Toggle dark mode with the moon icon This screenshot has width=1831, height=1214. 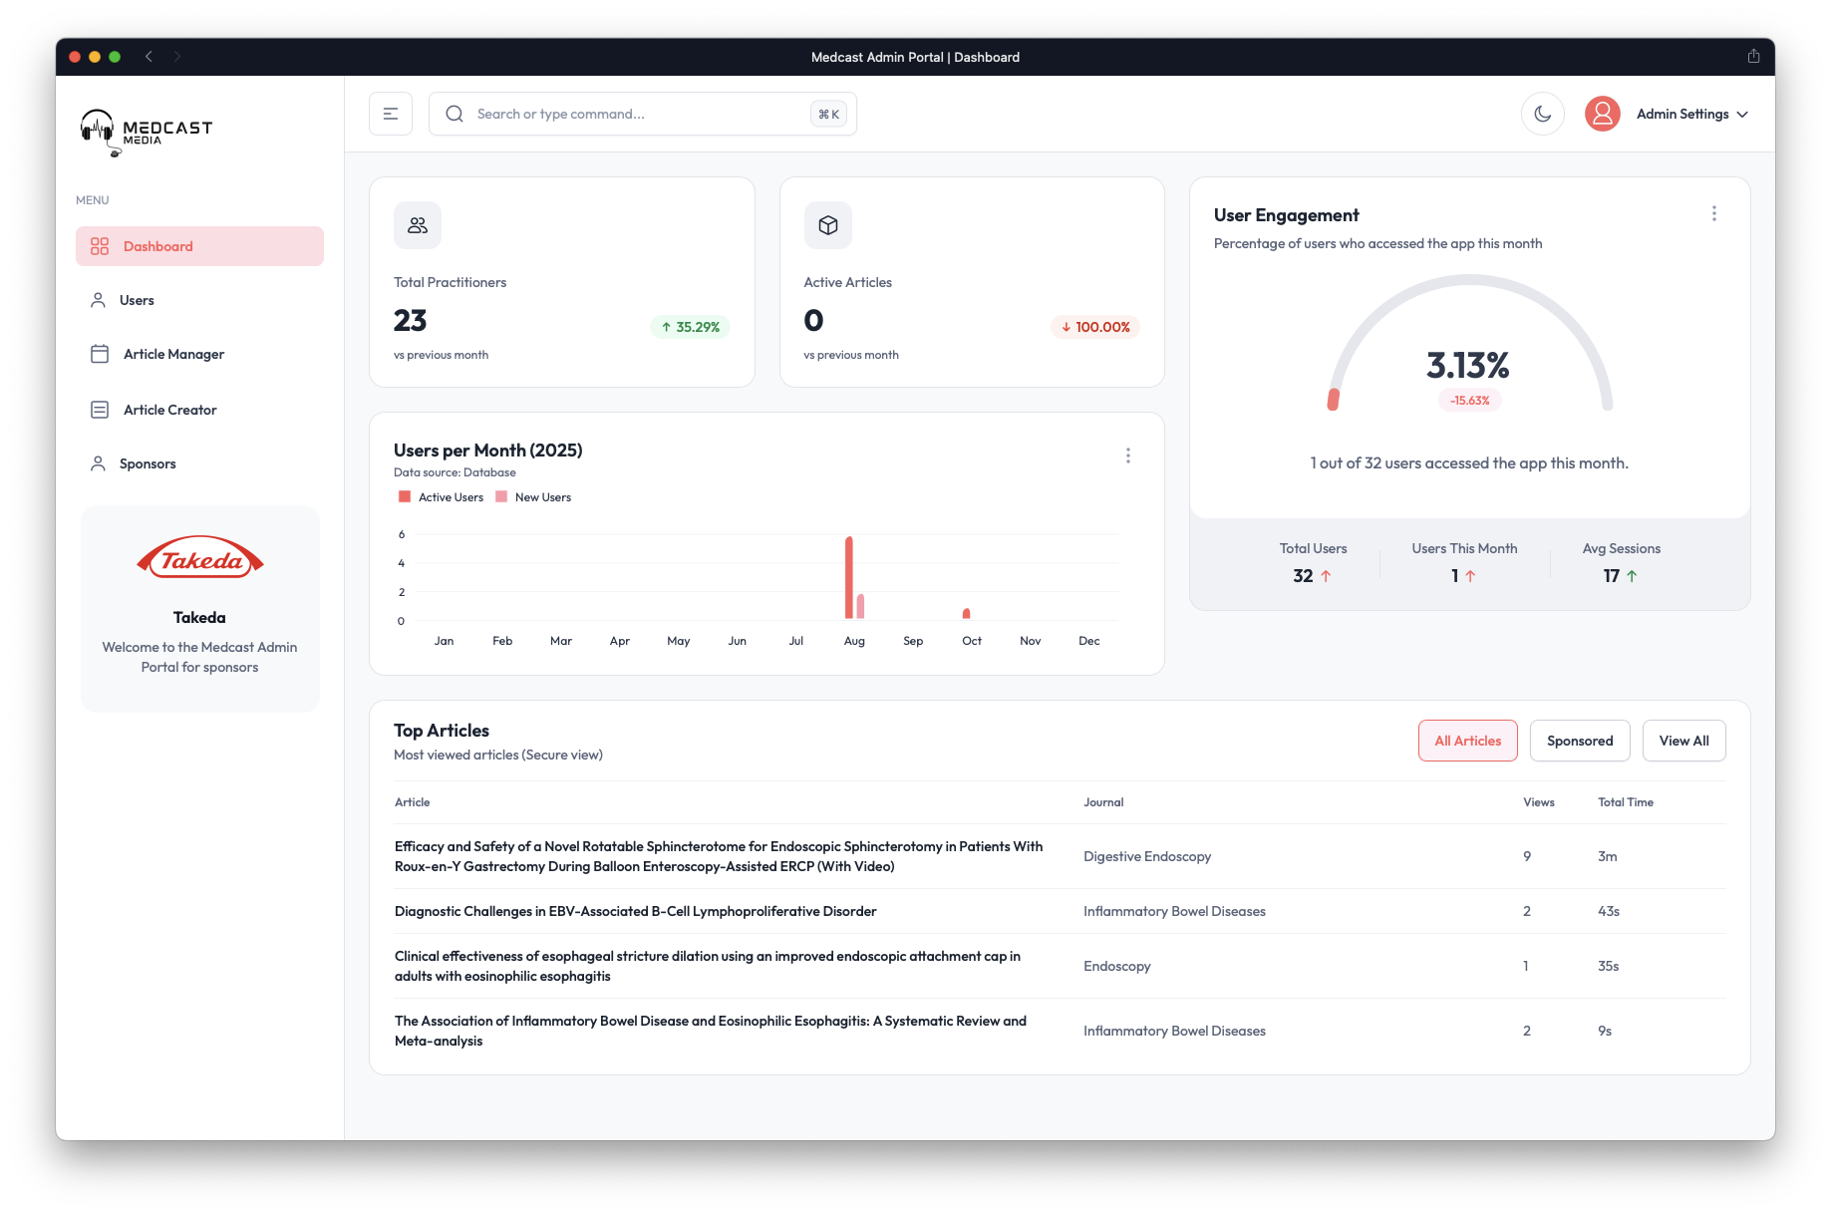coord(1543,114)
